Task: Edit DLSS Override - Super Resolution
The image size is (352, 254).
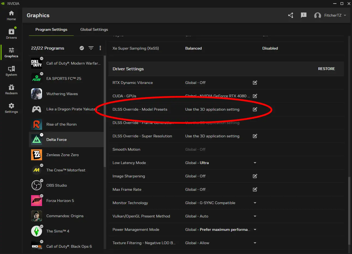Action: point(255,136)
